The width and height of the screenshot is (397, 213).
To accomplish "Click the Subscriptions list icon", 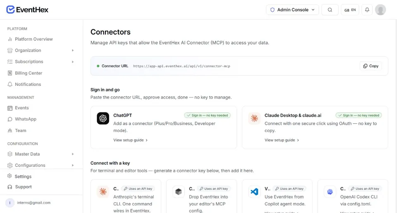I will coord(10,62).
